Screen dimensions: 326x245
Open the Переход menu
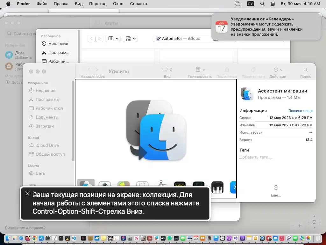pyautogui.click(x=98, y=4)
